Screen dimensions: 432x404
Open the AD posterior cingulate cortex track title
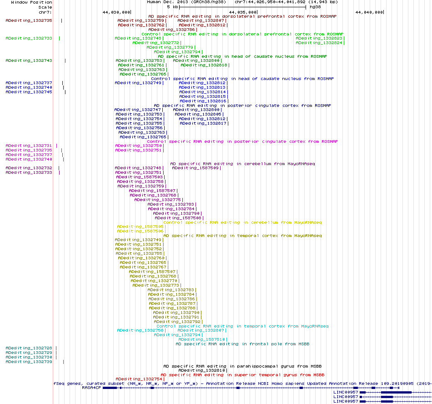coord(242,106)
